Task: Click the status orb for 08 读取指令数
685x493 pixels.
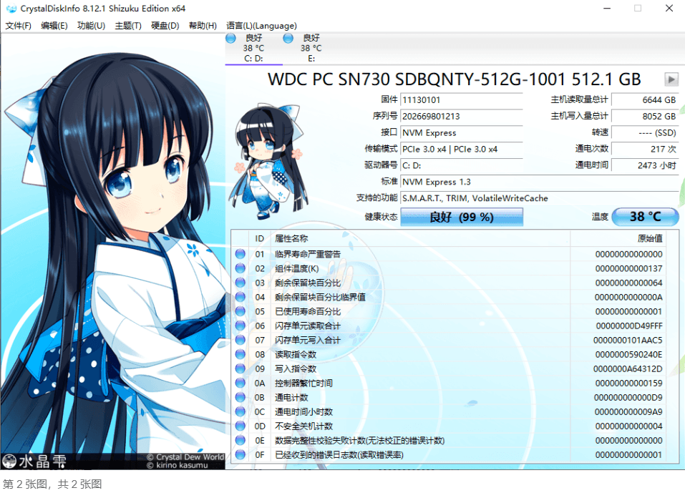Action: [241, 354]
